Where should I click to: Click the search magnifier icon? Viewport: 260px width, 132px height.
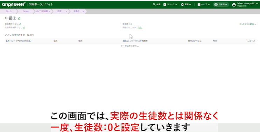pos(154,5)
